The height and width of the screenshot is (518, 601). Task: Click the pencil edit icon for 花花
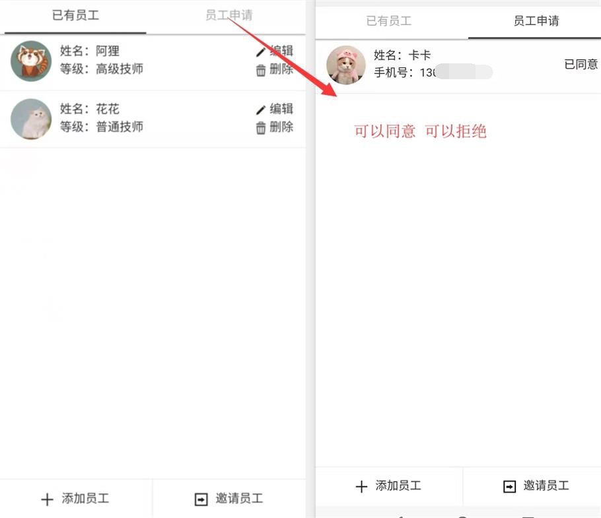(261, 110)
